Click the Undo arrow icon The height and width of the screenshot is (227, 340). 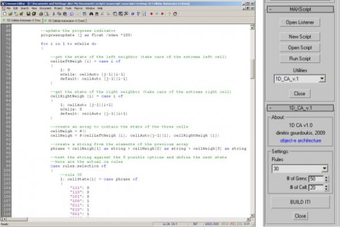click(72, 14)
